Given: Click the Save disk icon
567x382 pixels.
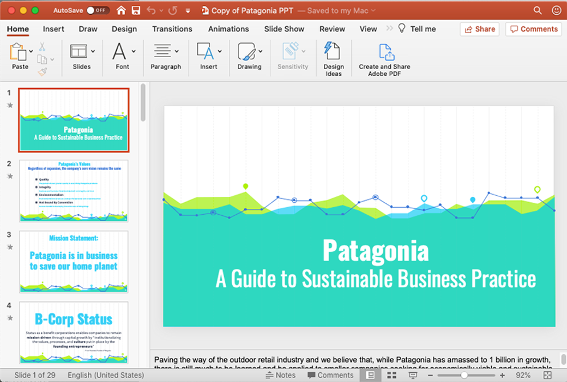Looking at the screenshot, I should pyautogui.click(x=136, y=10).
